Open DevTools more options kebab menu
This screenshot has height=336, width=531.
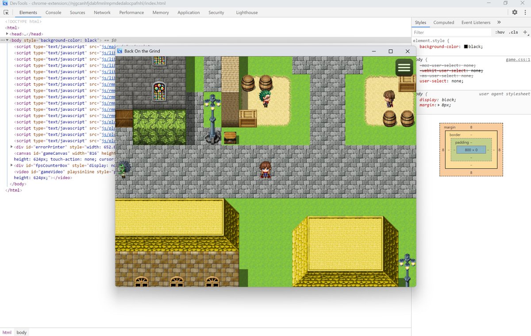(525, 12)
